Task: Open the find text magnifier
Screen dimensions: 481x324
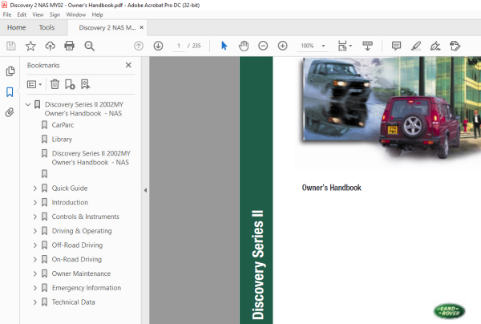Action: coord(89,46)
